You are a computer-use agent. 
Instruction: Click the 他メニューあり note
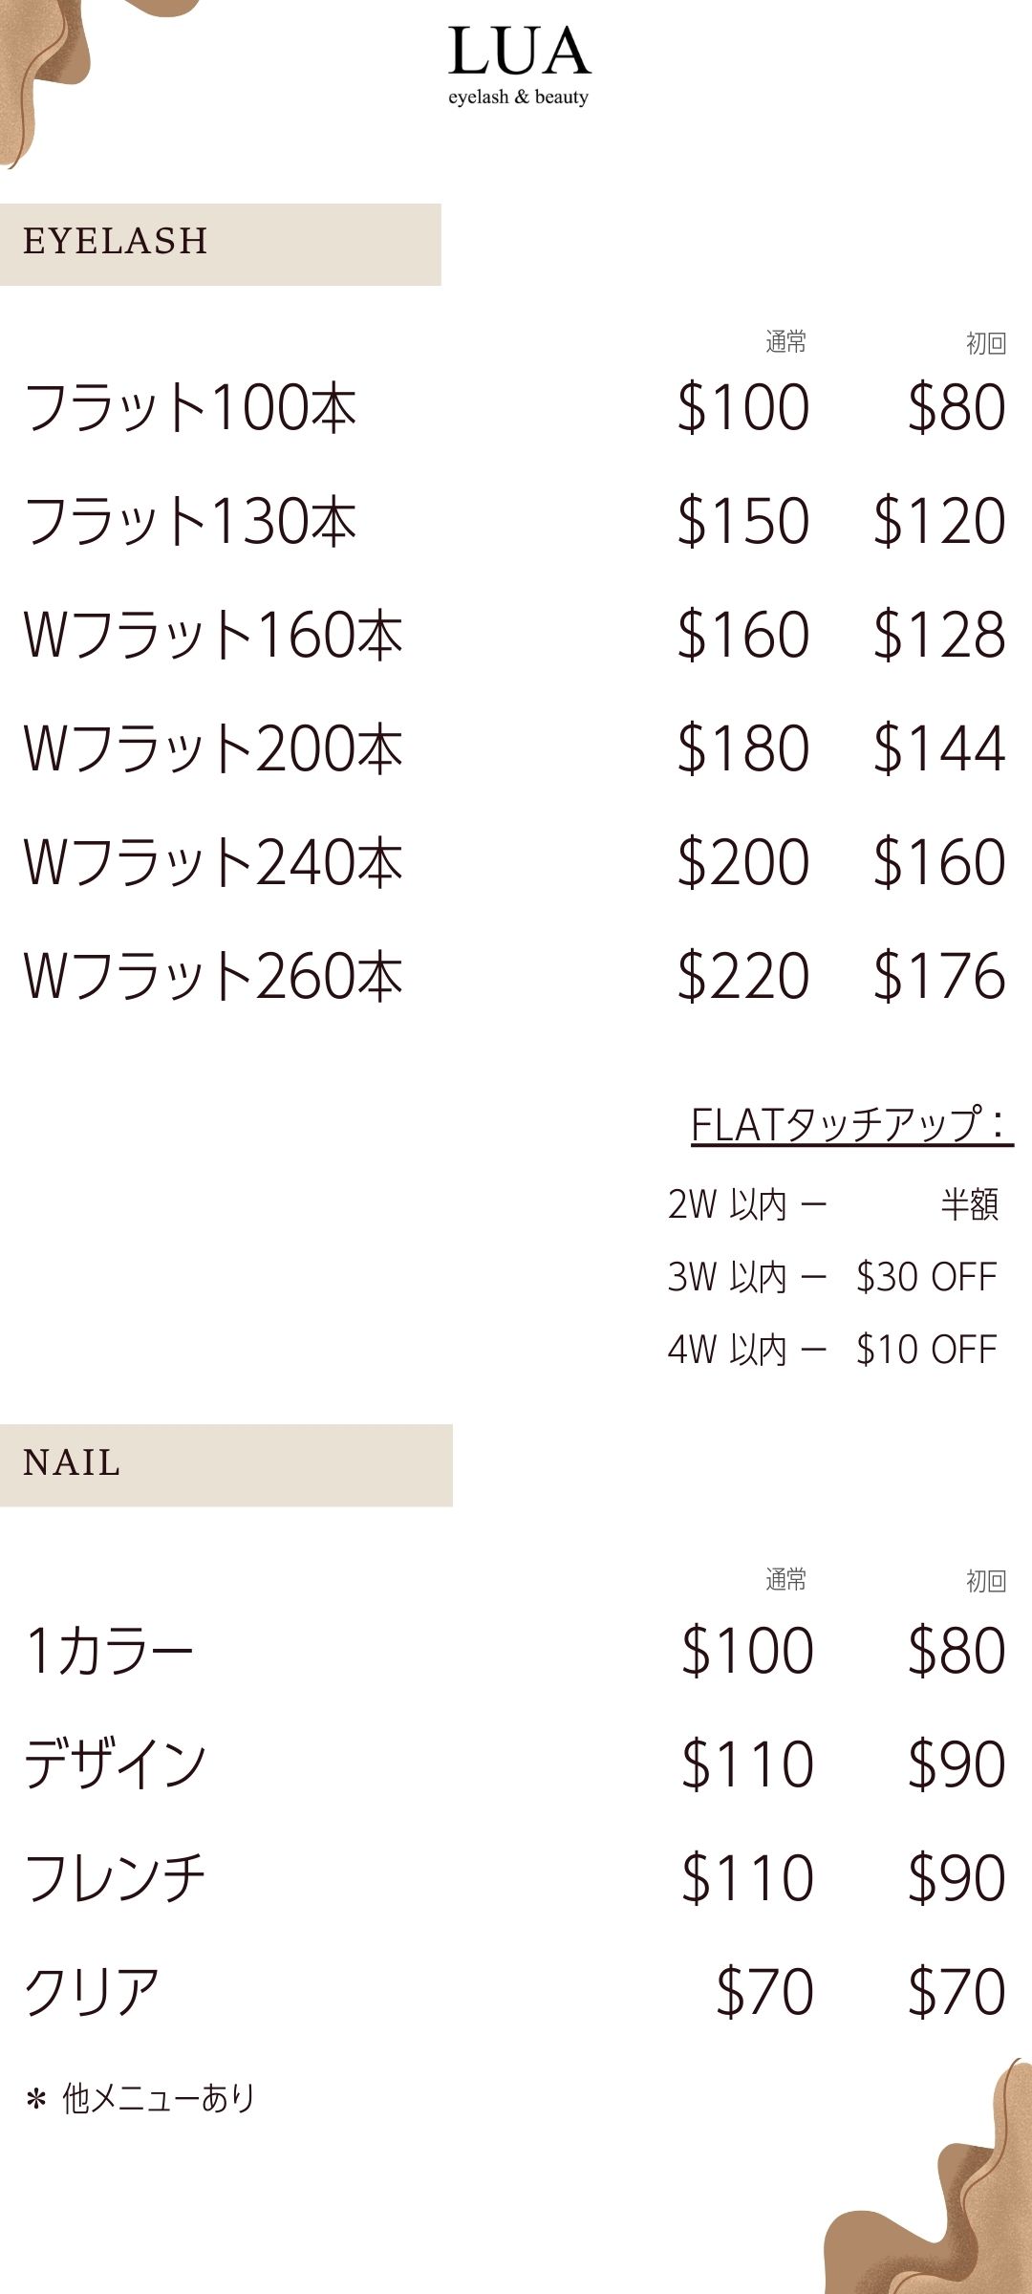click(143, 2098)
